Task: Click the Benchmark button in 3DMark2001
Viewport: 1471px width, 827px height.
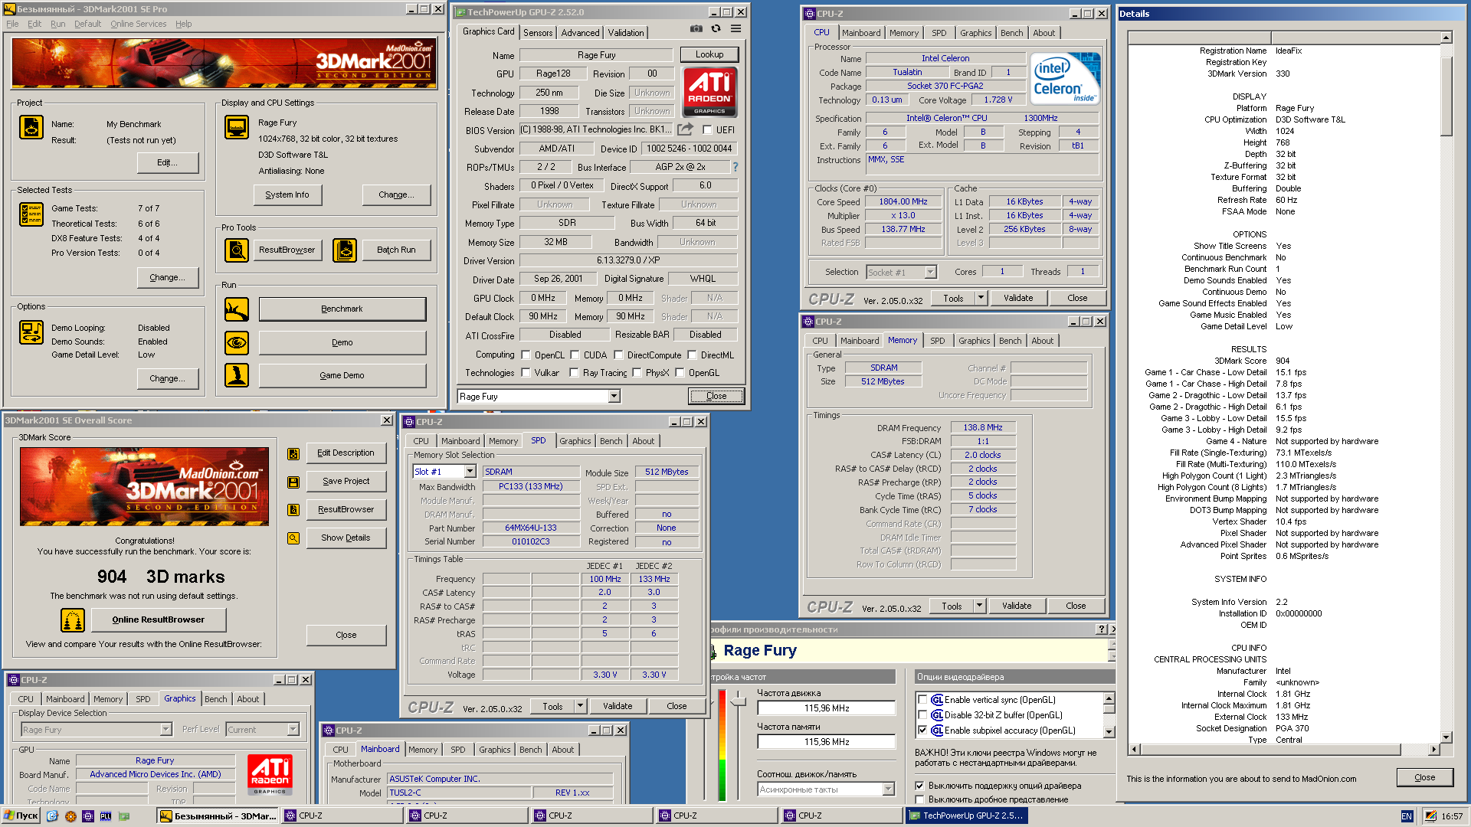Action: pos(342,309)
